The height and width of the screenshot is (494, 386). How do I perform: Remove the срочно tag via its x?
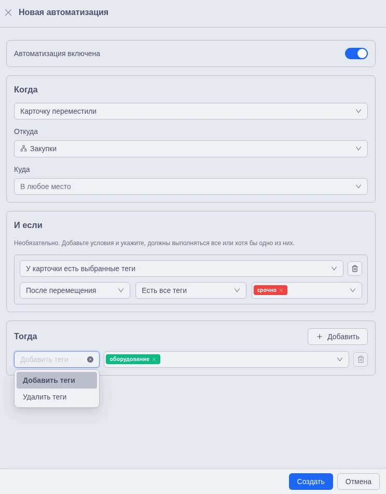(x=281, y=290)
